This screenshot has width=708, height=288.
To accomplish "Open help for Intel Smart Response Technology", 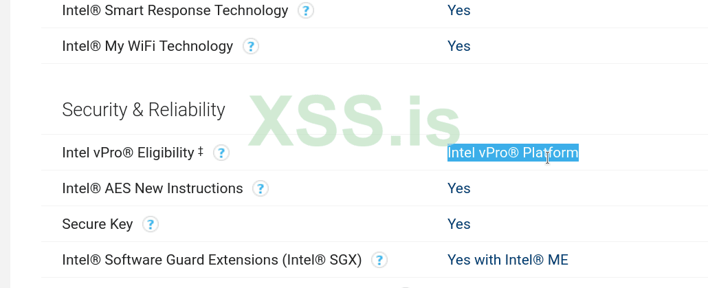I will pos(306,11).
